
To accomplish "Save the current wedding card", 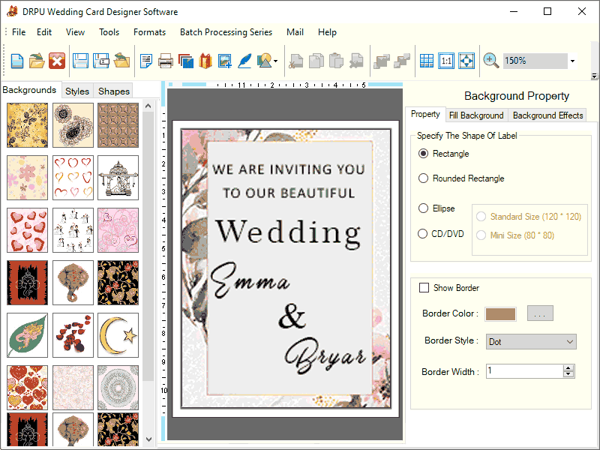I will click(x=81, y=60).
